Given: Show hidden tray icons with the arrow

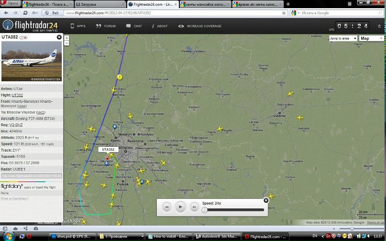Looking at the screenshot, I should (x=322, y=236).
